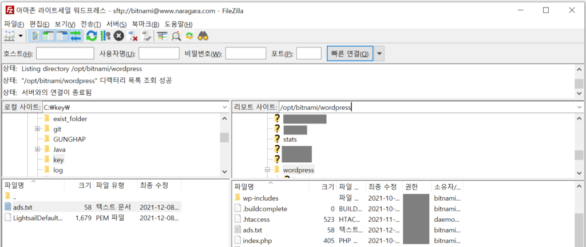The width and height of the screenshot is (586, 247).
Task: Sort local list by 파일 유형 column
Action: [x=115, y=185]
